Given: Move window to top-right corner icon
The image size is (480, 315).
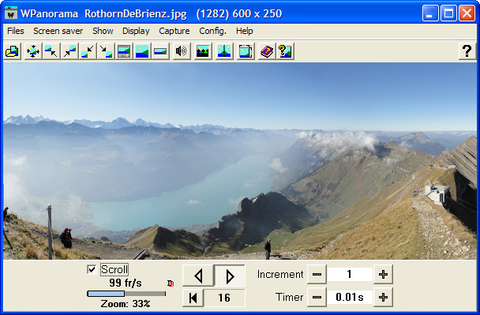Looking at the screenshot, I should pos(69,51).
